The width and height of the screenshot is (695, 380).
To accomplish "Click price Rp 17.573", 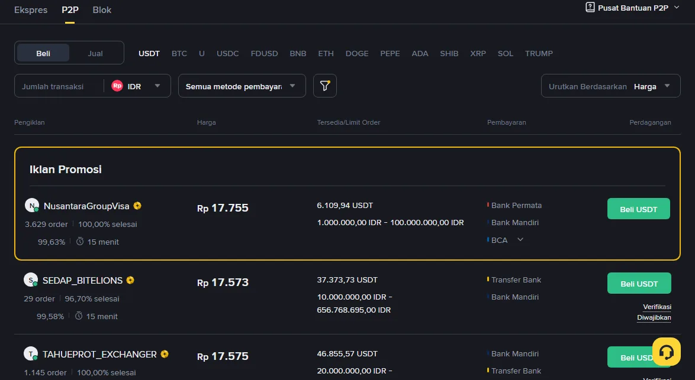I will coord(223,282).
